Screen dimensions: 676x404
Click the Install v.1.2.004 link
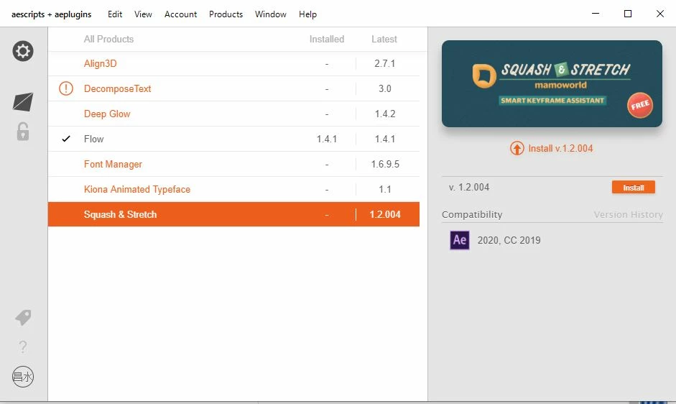pos(560,149)
